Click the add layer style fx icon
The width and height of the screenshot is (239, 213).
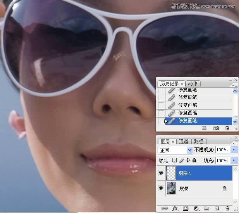click(x=175, y=208)
